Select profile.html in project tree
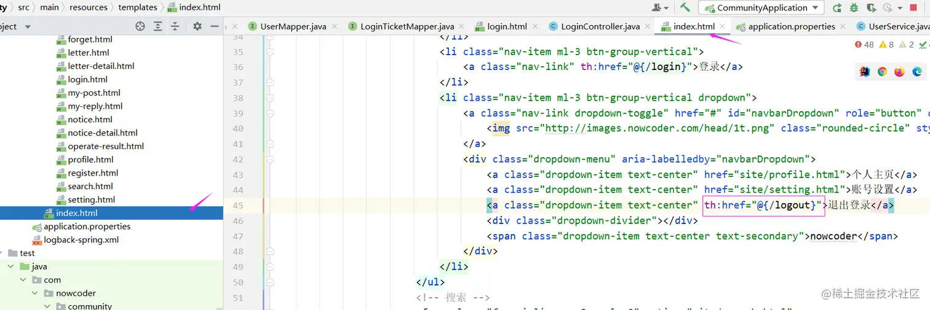This screenshot has width=930, height=310. coord(90,160)
